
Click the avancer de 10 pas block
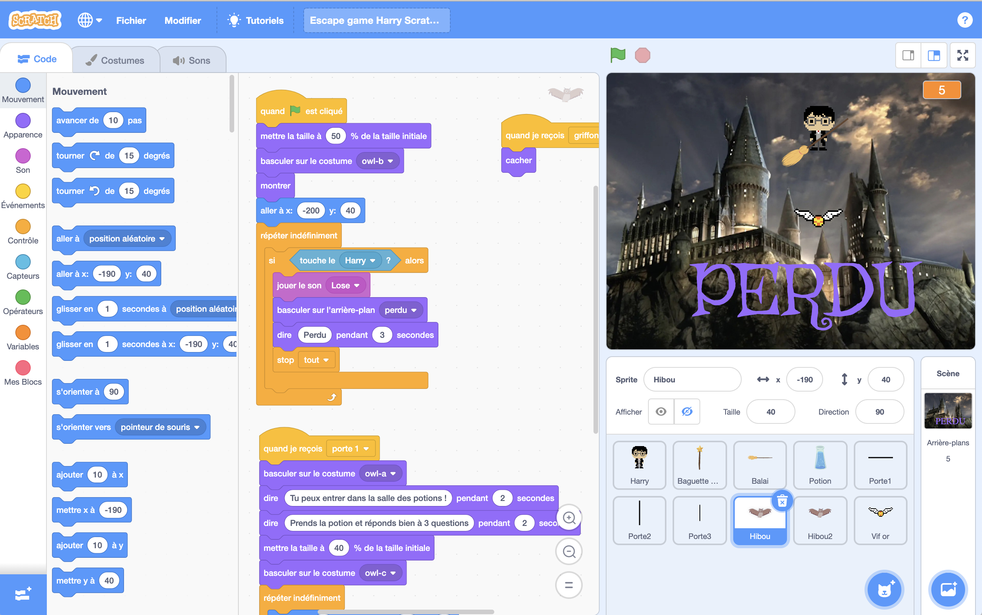pos(99,121)
